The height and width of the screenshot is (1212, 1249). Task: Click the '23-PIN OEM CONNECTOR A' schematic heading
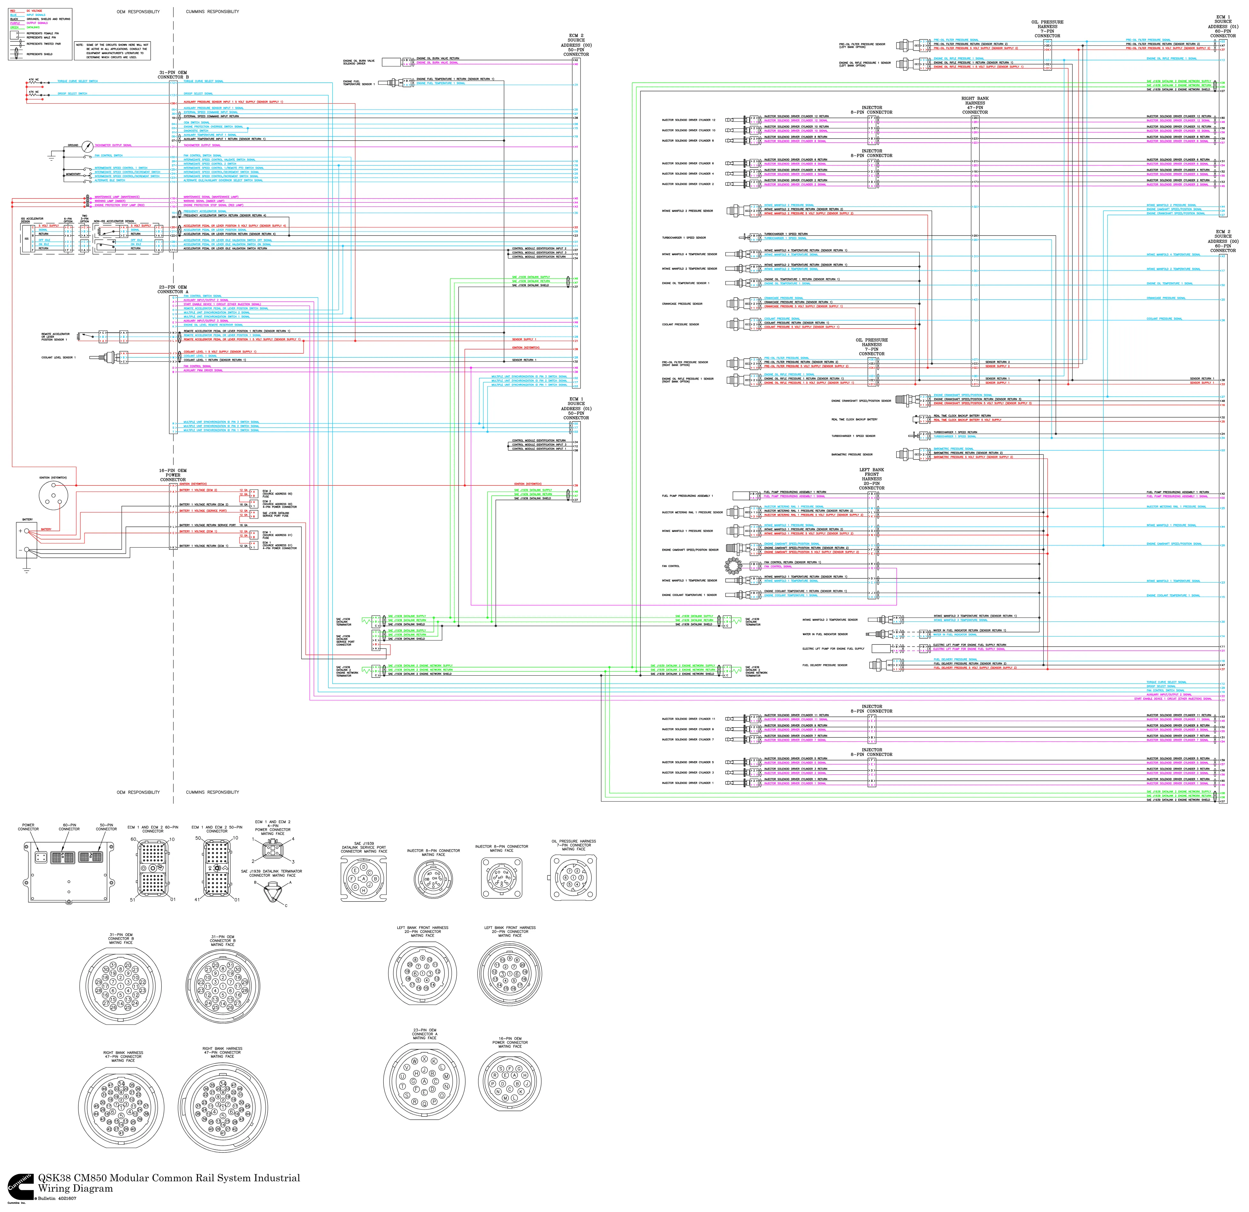(x=173, y=290)
